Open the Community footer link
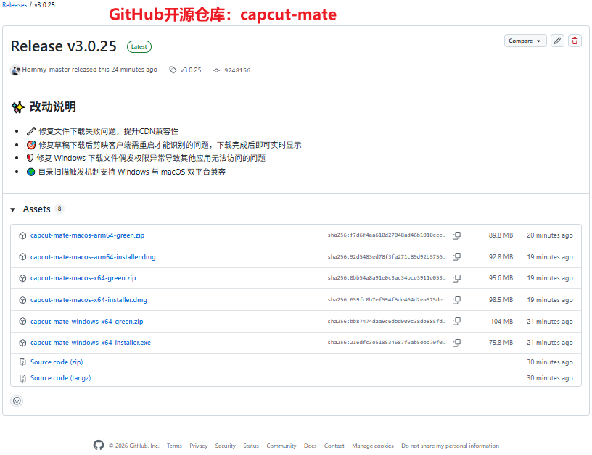Image resolution: width=592 pixels, height=455 pixels. click(281, 446)
